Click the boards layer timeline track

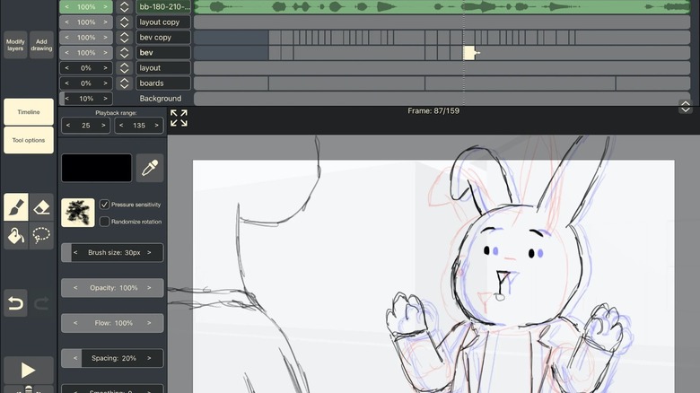(x=442, y=83)
